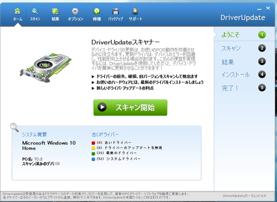Select スキャン step in the sidebar
This screenshot has height=202, width=277.
[231, 48]
